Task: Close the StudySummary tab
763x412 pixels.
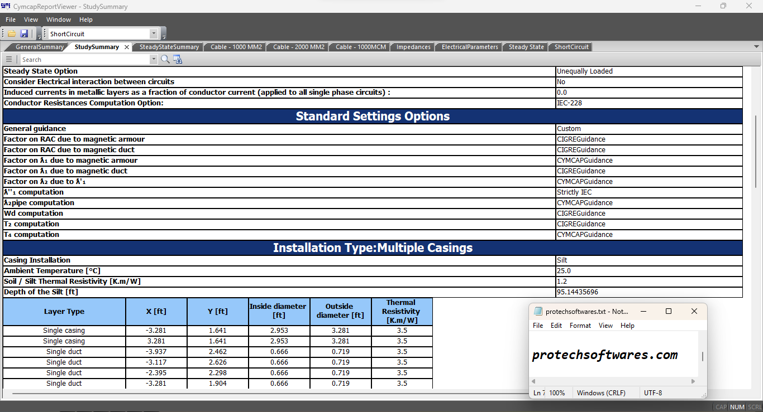Action: coord(127,47)
